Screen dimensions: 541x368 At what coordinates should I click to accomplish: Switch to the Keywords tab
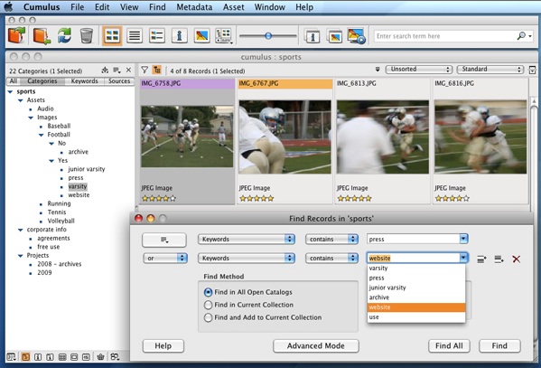coord(85,80)
